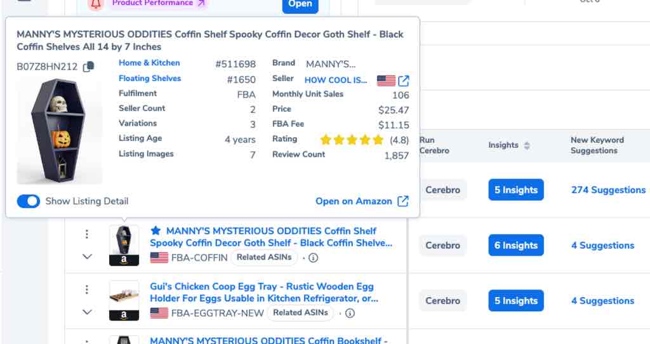Click the Price value $25.47
Viewport: 650px width, 344px height.
394,110
